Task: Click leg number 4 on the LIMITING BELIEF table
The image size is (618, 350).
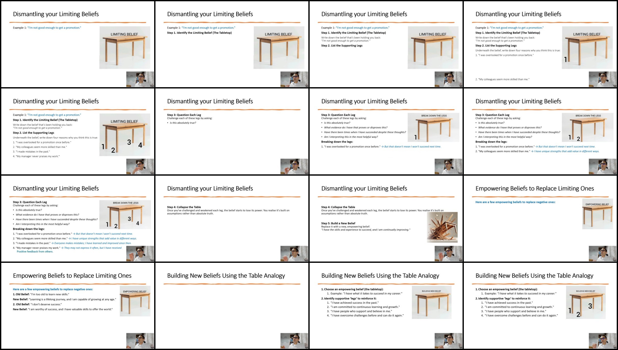Action: [140, 145]
